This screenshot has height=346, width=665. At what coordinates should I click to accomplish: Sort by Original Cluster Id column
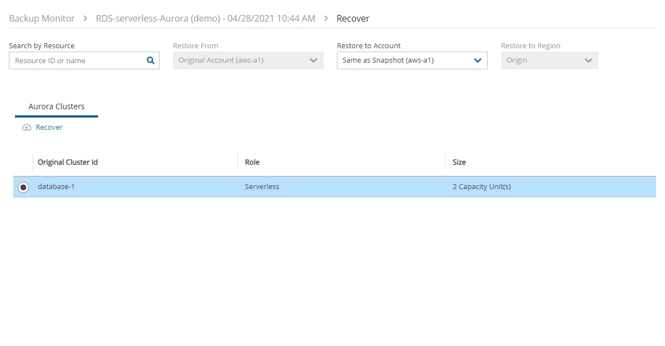(x=68, y=162)
